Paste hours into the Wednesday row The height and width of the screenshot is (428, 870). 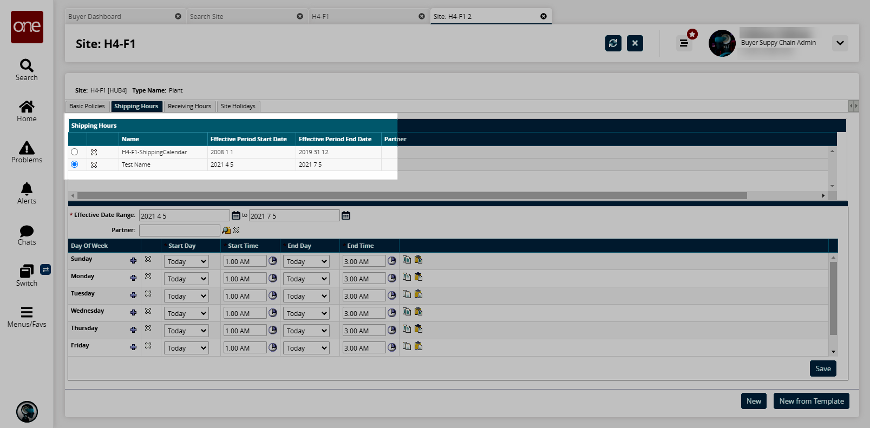418,312
